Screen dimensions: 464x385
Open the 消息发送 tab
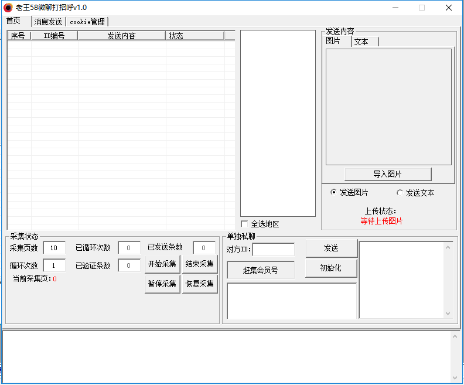tap(48, 22)
